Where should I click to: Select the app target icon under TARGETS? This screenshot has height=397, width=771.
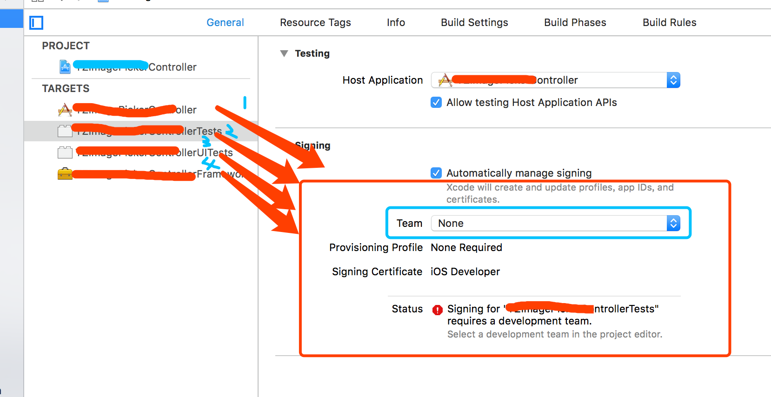click(x=65, y=110)
